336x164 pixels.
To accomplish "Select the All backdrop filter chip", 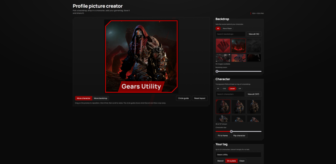I will [x=218, y=28].
